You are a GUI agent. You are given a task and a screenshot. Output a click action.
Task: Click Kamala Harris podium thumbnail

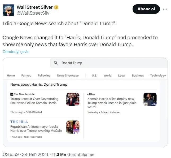tap(150, 99)
